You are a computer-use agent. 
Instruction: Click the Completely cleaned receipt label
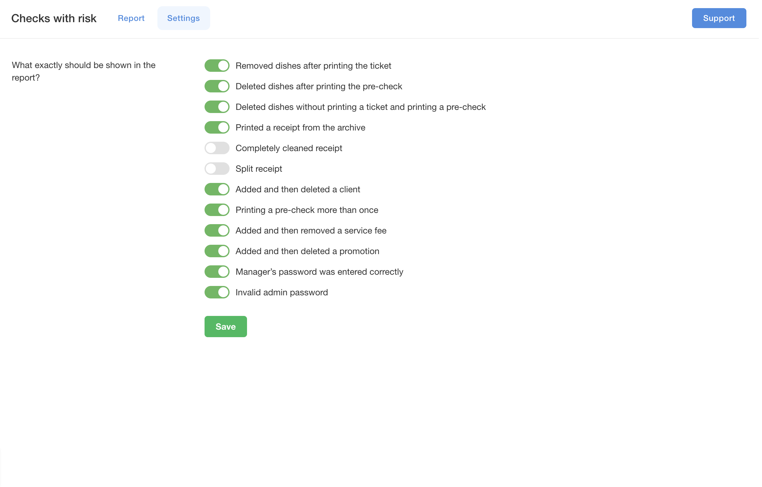289,148
